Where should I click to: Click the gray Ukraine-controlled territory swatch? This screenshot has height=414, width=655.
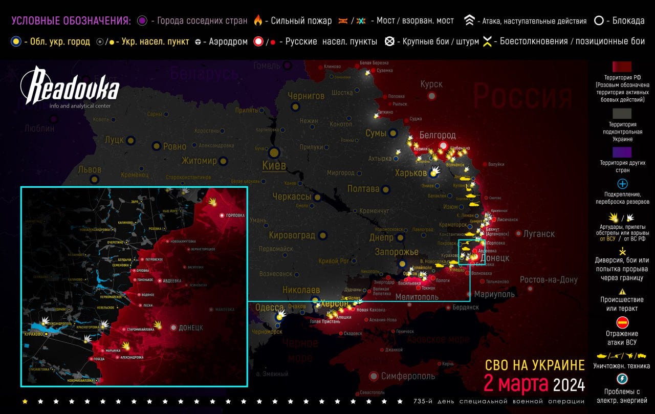(622, 113)
